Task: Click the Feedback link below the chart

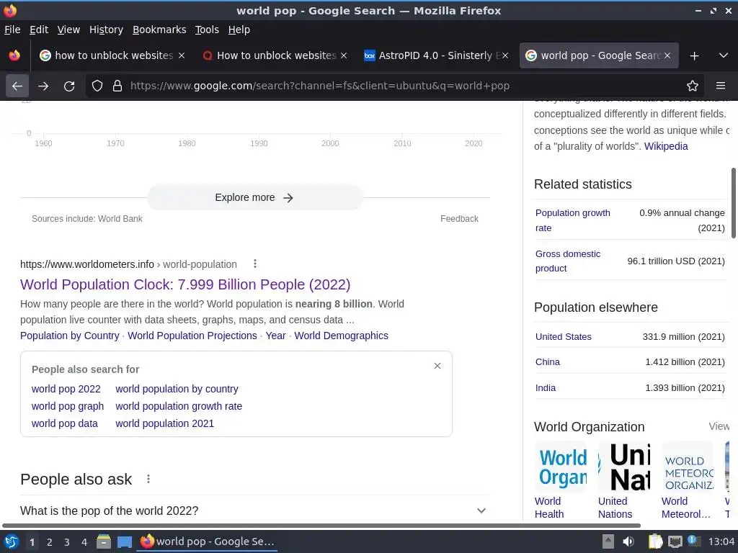Action: point(459,219)
